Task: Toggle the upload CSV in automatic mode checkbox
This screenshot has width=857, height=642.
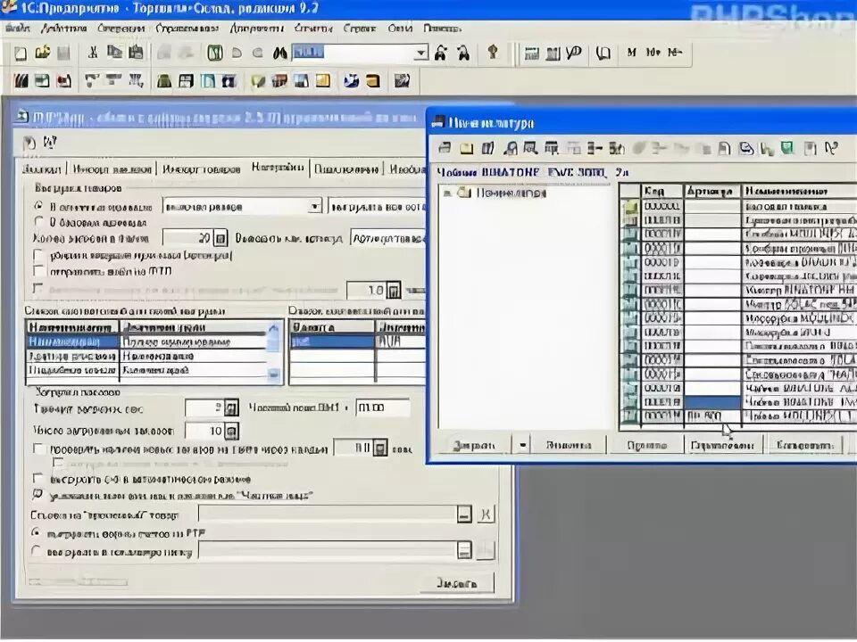Action: pos(38,478)
